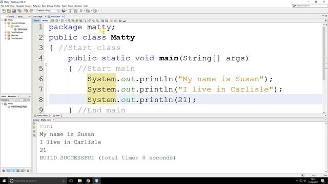Click the New File toolbar icon
This screenshot has width=328, height=184.
tap(4, 11)
